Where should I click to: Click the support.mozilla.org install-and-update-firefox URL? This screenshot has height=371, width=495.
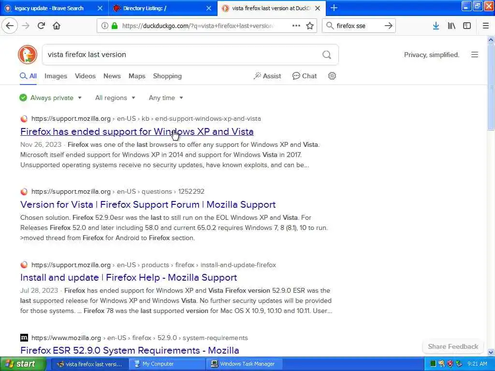coord(153,265)
